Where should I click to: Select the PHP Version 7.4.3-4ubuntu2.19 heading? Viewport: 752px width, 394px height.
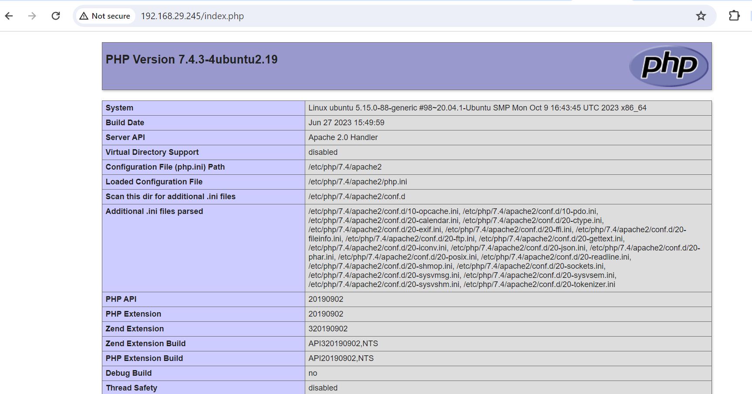tap(192, 60)
